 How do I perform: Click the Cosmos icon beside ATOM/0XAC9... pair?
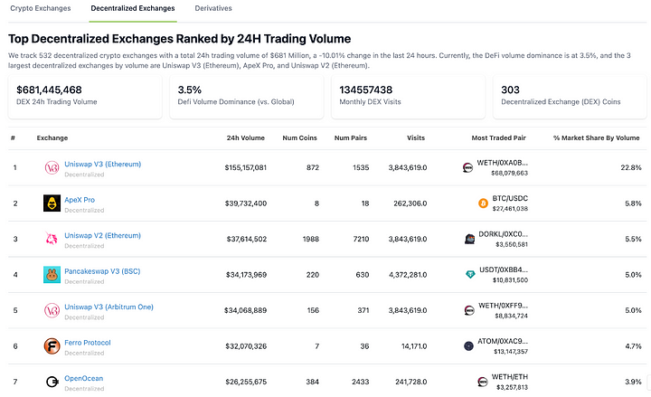click(x=468, y=346)
